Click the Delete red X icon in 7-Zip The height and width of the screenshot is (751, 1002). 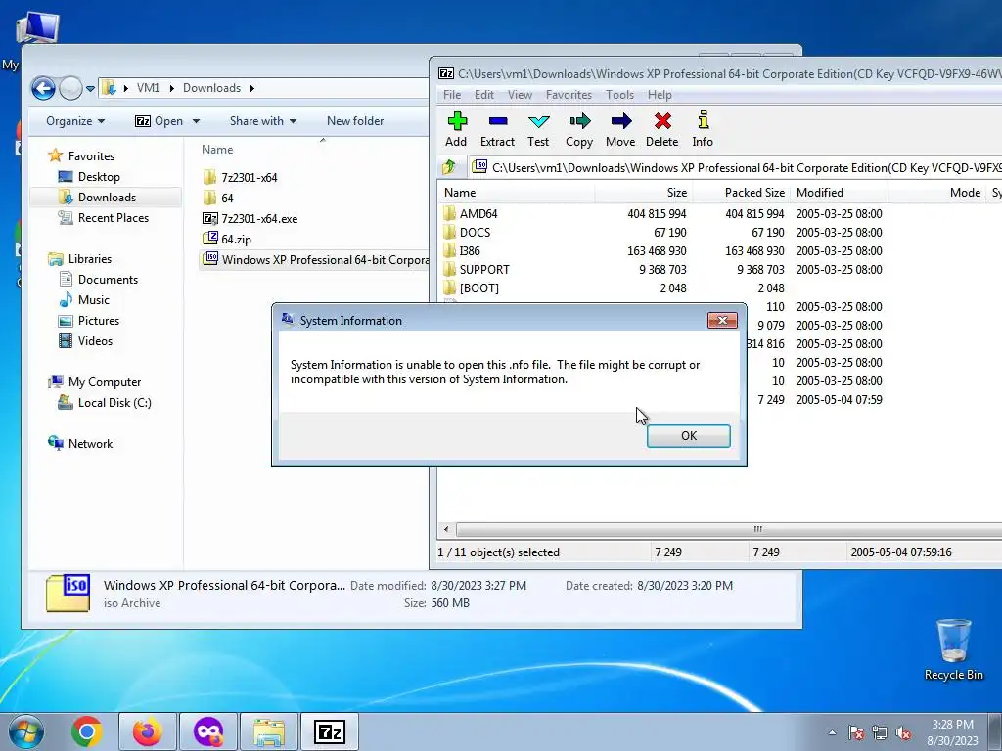coord(662,130)
